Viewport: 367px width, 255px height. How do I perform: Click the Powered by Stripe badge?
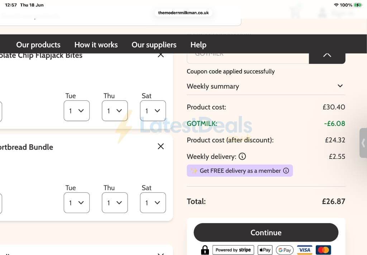click(x=233, y=250)
